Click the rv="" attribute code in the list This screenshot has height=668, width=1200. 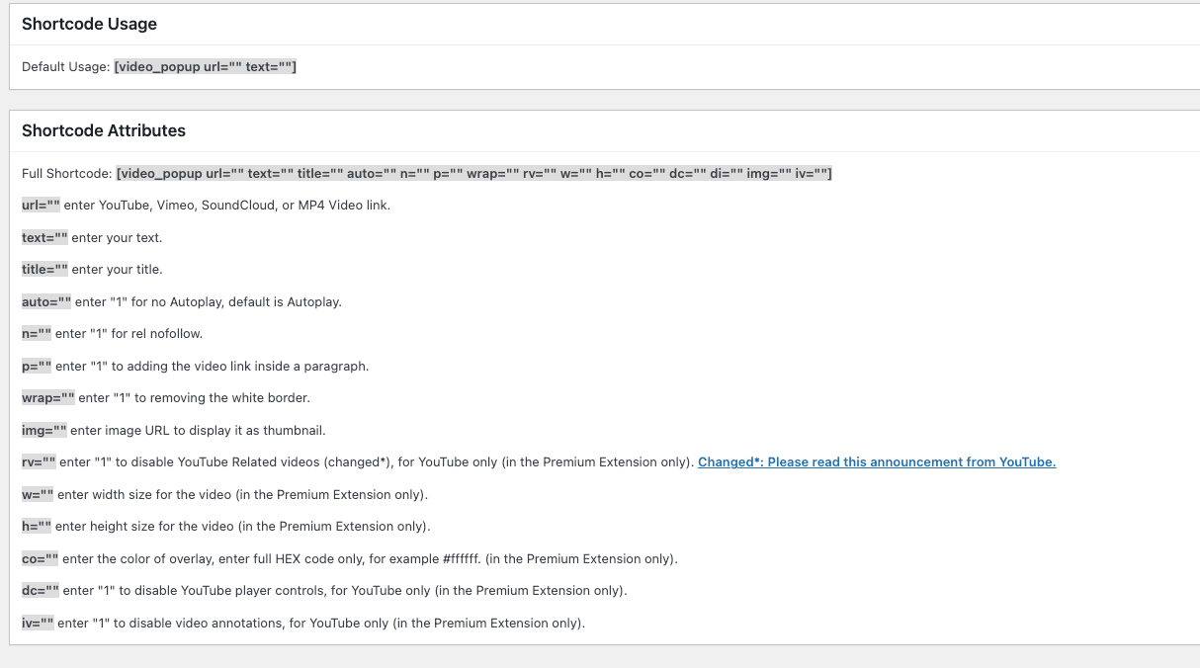(39, 461)
